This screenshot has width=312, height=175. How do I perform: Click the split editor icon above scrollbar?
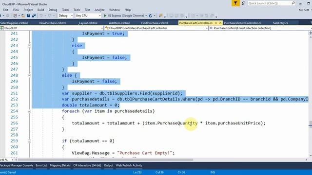tap(311, 33)
